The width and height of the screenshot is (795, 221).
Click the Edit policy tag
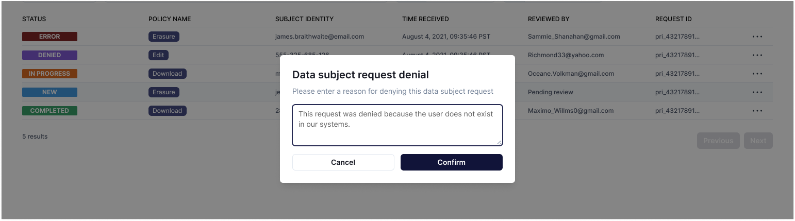coord(158,55)
